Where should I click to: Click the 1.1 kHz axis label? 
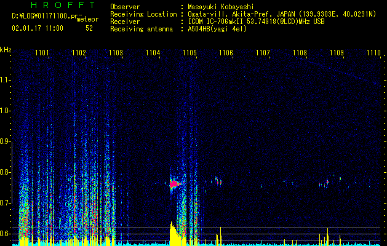pos(6,80)
